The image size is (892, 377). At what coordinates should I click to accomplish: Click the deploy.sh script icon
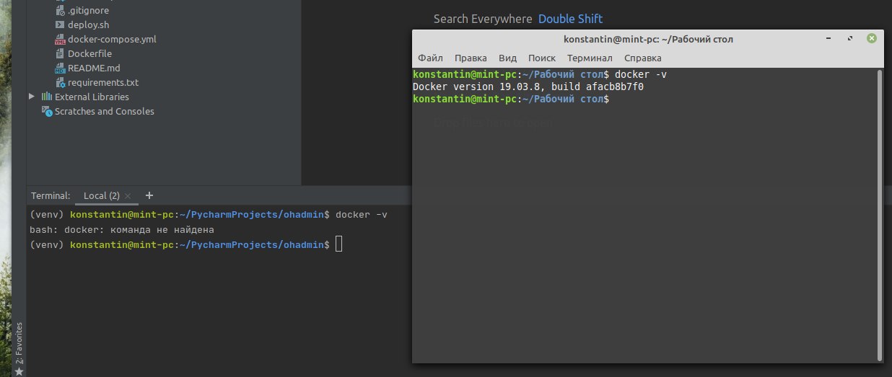point(61,25)
